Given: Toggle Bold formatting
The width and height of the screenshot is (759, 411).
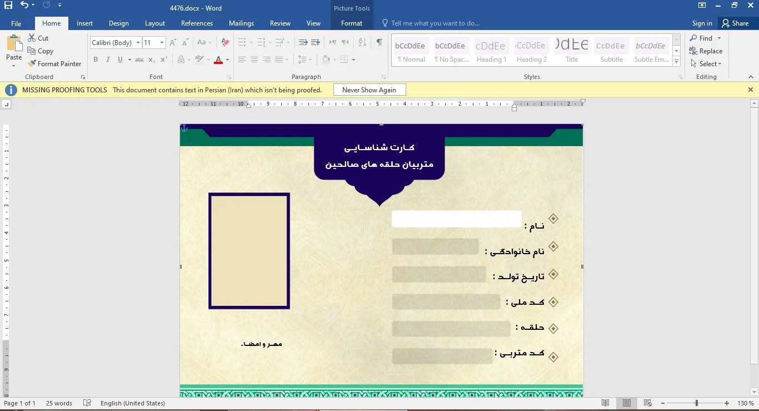Looking at the screenshot, I should pos(96,60).
